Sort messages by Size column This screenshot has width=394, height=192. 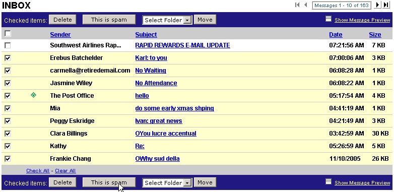[x=375, y=35]
